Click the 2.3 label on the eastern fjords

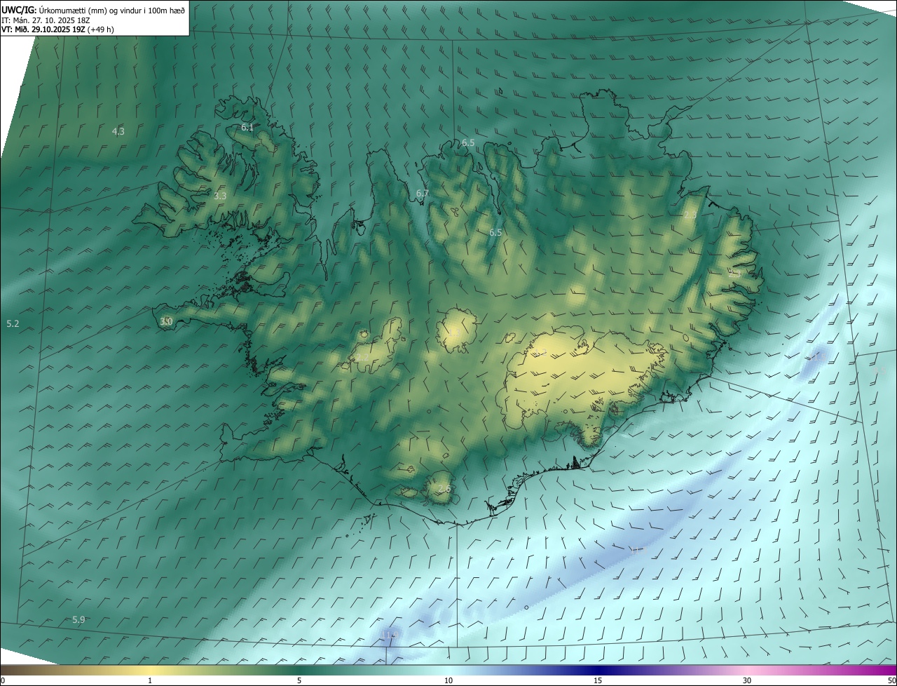click(735, 273)
